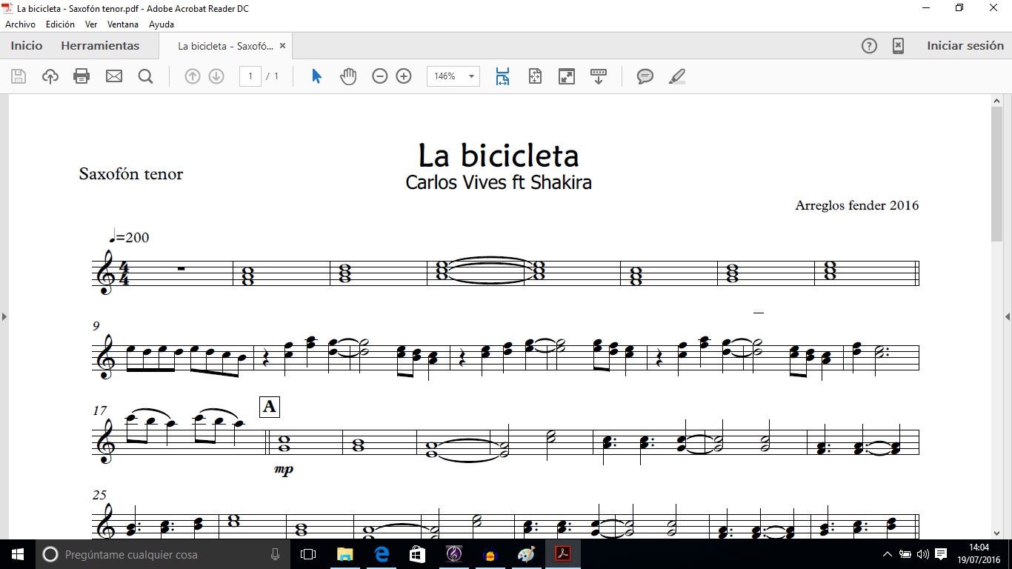Select the La bicicleta document tab

(225, 46)
